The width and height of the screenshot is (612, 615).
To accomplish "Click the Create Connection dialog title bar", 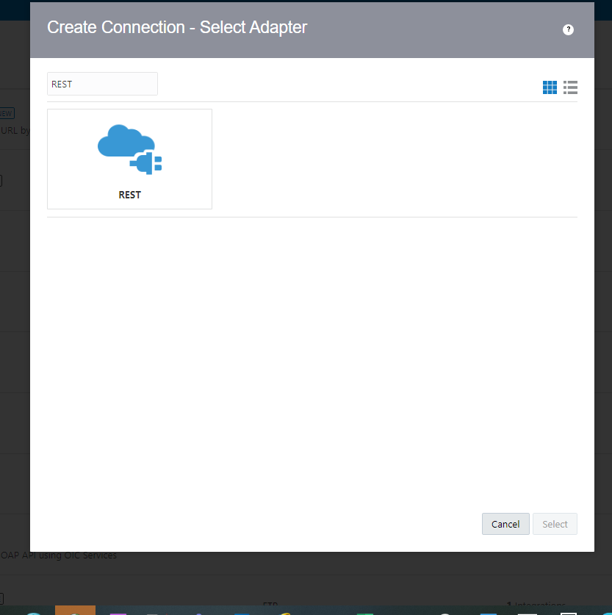I will click(312, 30).
